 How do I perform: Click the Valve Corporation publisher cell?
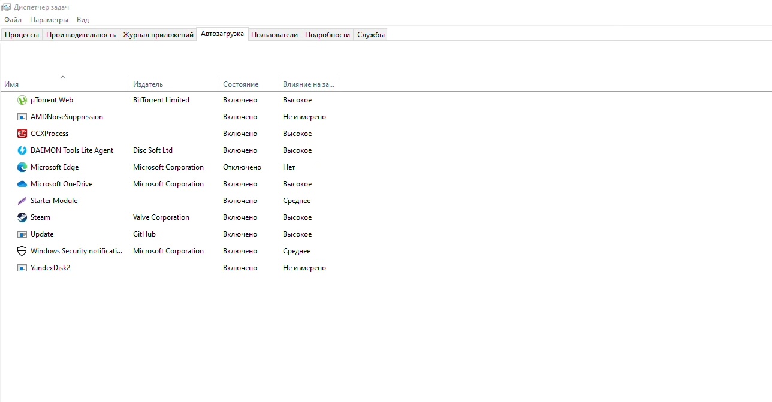(161, 217)
